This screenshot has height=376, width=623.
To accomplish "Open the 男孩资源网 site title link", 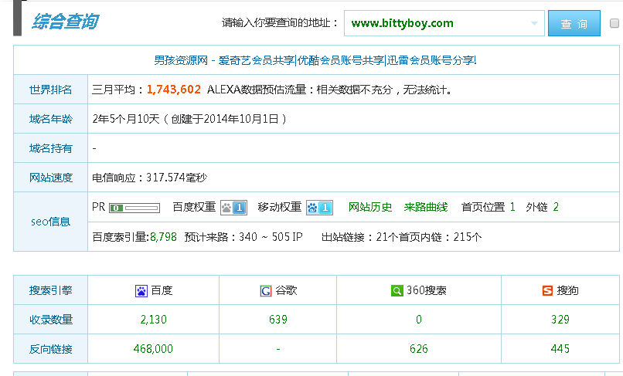I will pyautogui.click(x=315, y=60).
